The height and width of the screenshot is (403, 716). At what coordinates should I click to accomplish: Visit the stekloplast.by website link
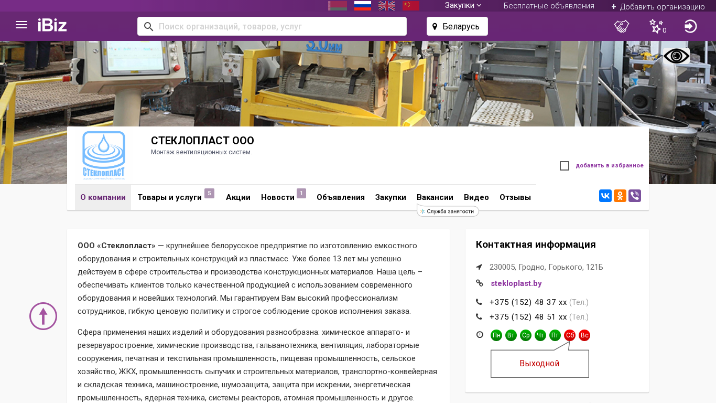(x=516, y=283)
